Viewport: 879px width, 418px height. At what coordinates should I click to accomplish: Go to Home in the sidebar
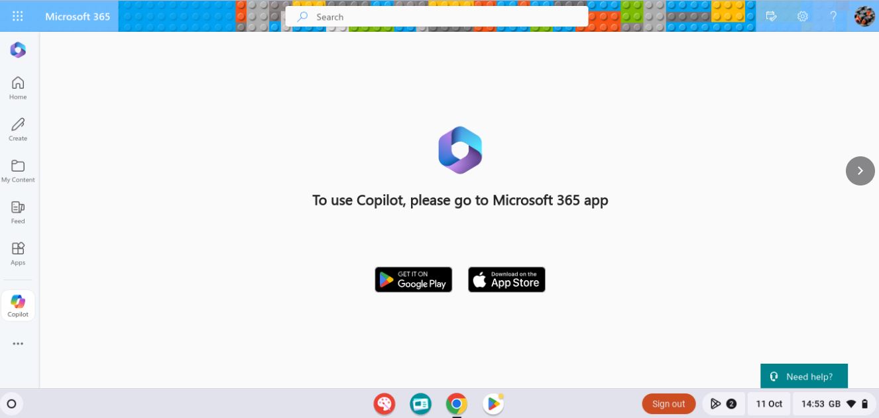coord(18,88)
